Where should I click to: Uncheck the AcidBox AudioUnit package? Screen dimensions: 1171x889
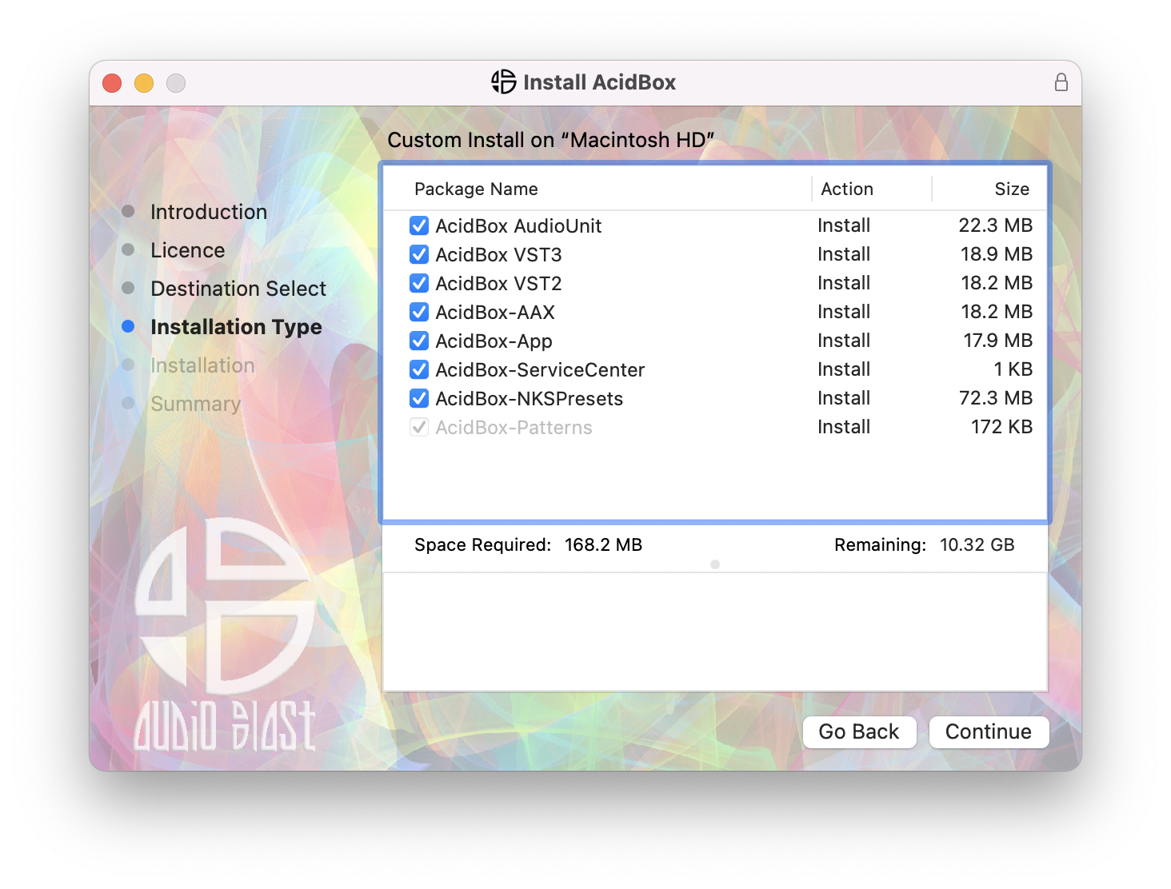point(419,225)
